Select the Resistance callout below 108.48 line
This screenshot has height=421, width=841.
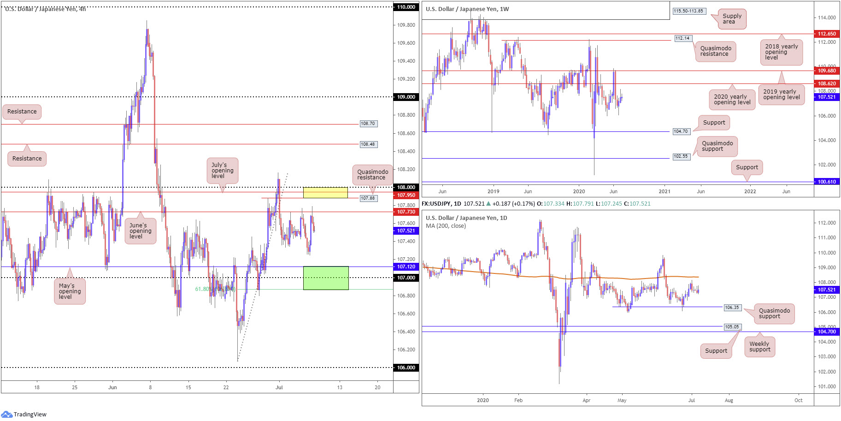[27, 159]
